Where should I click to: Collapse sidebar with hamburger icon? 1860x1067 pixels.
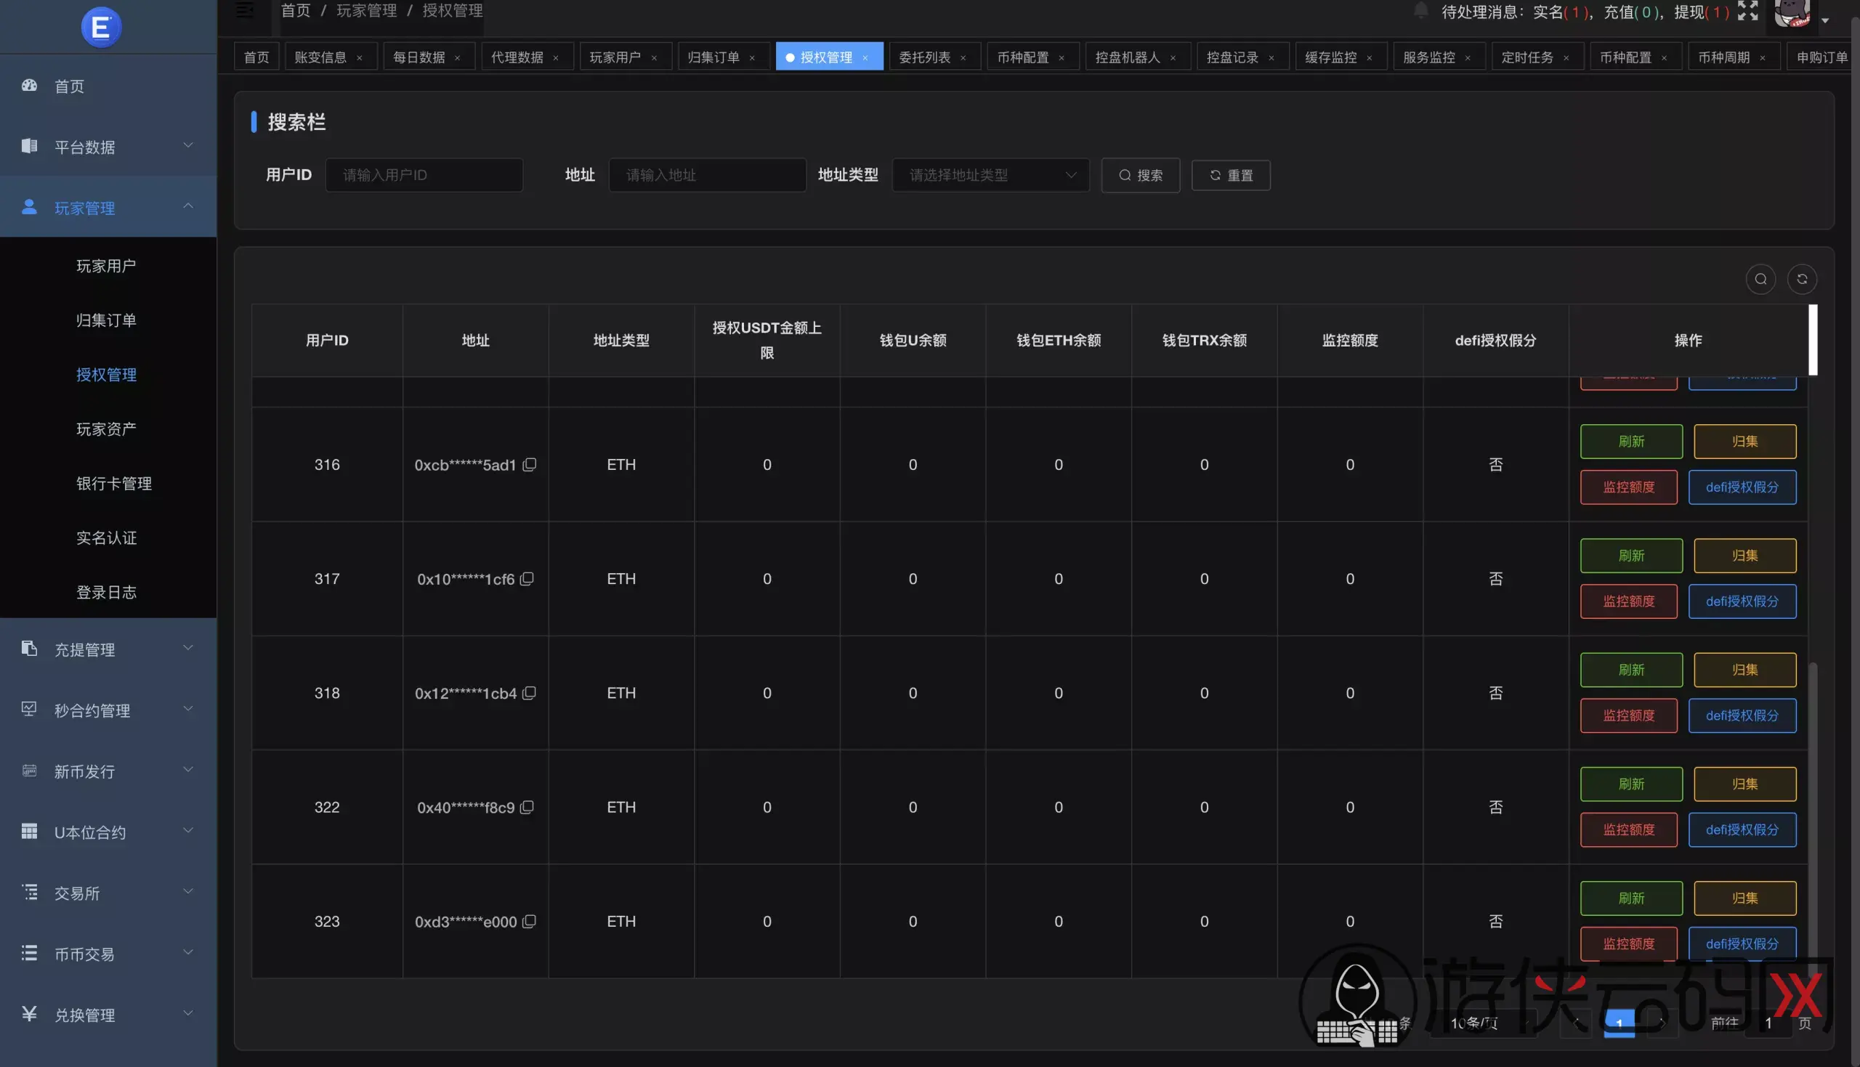[x=245, y=10]
